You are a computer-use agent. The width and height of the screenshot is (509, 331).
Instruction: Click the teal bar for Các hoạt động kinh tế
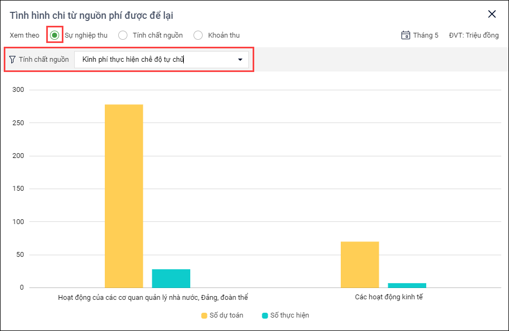point(407,285)
